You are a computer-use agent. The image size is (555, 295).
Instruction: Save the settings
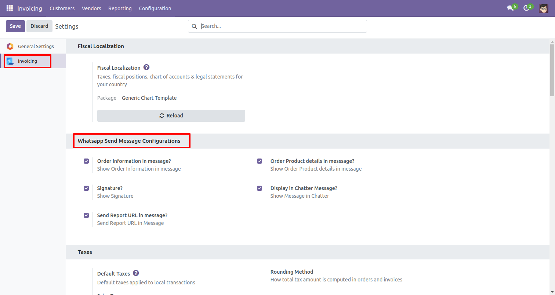(x=15, y=26)
